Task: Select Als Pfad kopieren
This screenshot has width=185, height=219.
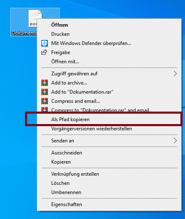Action: point(70,119)
